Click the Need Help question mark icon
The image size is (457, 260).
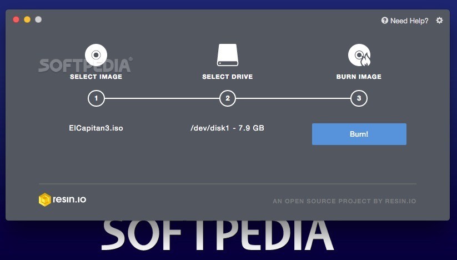click(x=384, y=21)
